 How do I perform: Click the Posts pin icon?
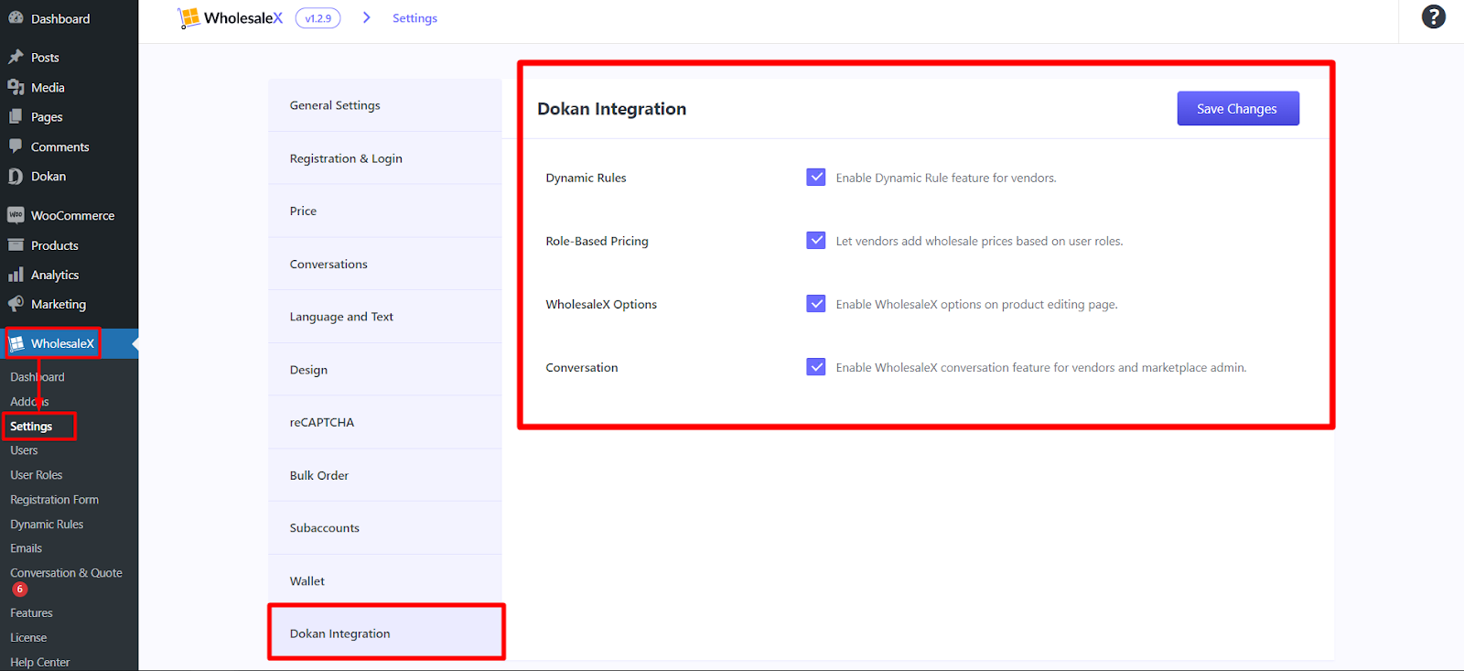coord(16,57)
